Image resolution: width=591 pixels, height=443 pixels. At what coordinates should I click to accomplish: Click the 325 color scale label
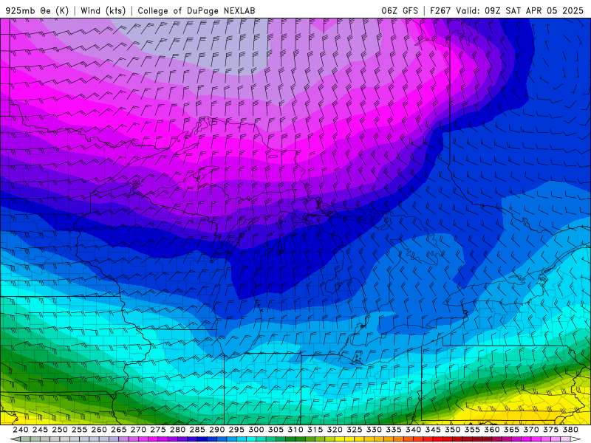pyautogui.click(x=354, y=430)
